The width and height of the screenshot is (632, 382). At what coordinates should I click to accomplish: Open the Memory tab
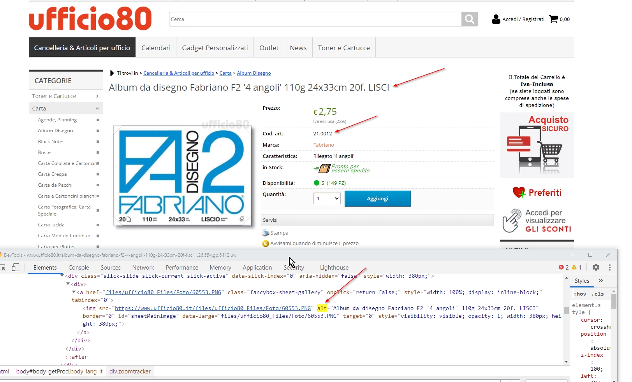point(220,268)
